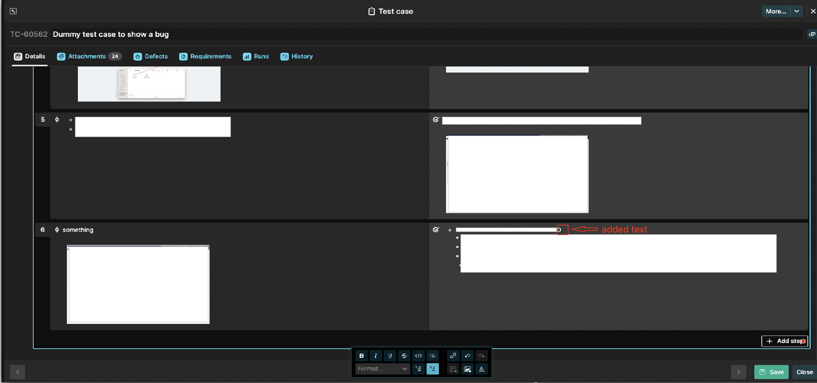Toggle italic formatting in editor toolbar

[376, 356]
